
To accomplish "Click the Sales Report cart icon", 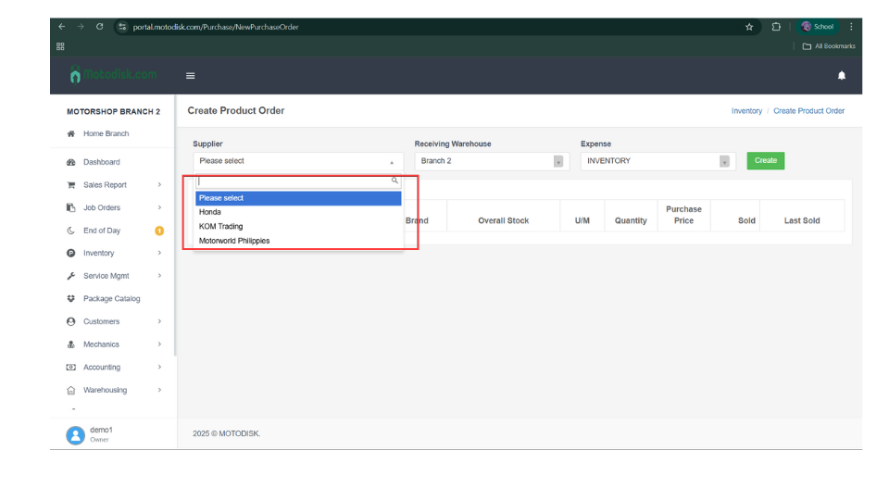I will pyautogui.click(x=71, y=185).
